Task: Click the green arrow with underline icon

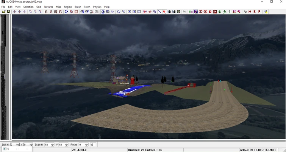Action: 225,12
